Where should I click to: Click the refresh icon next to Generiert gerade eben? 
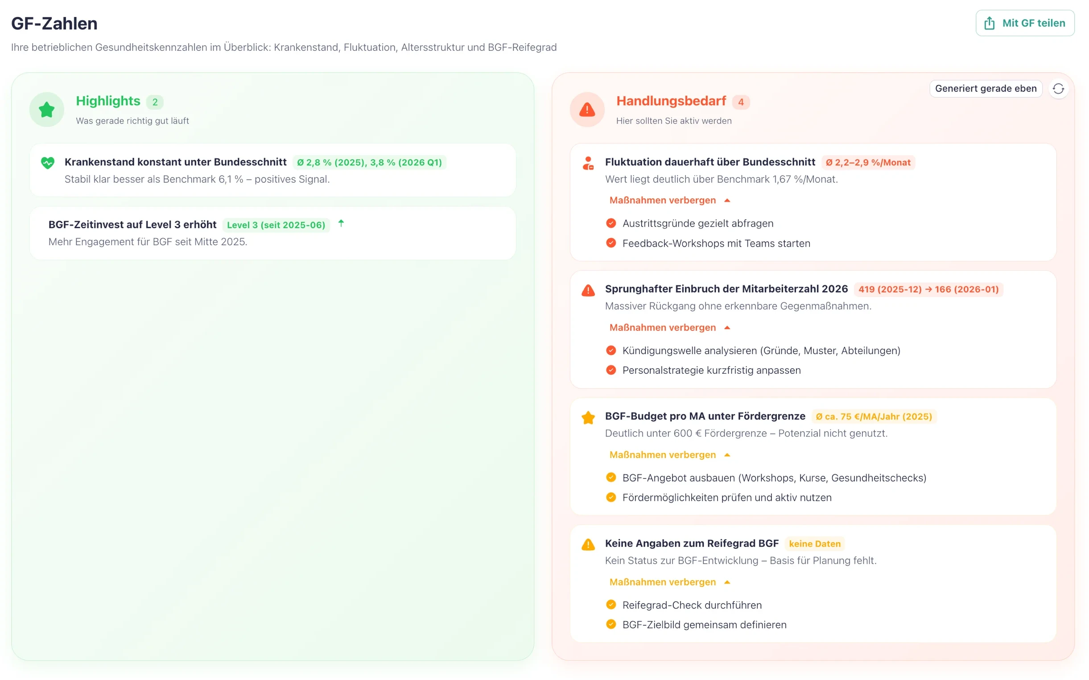[1058, 89]
